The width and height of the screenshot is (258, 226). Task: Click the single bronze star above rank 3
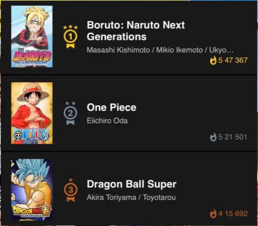pos(71,180)
